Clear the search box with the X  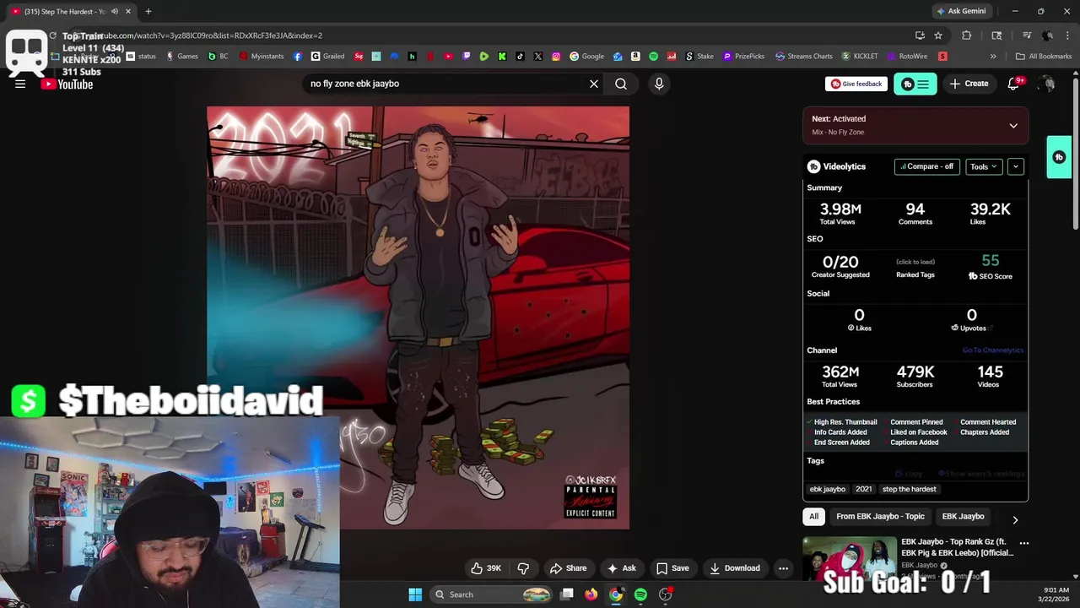coord(594,84)
